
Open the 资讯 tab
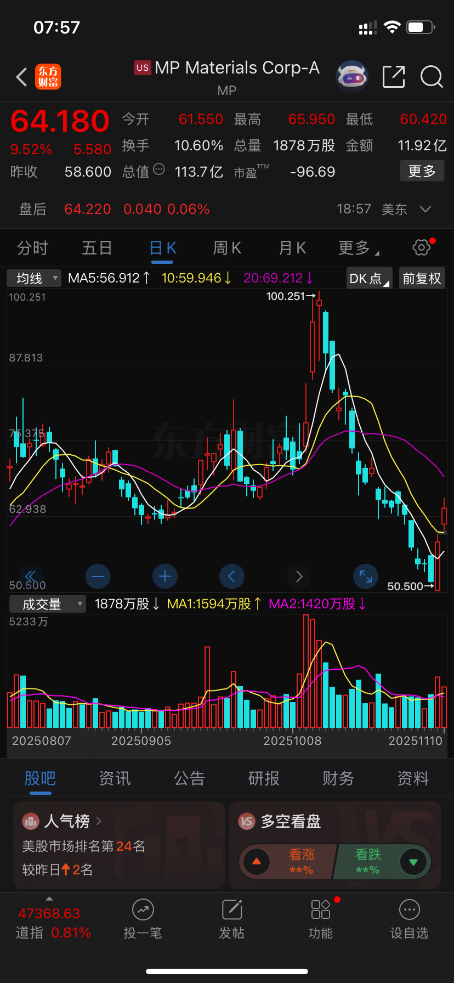(115, 778)
